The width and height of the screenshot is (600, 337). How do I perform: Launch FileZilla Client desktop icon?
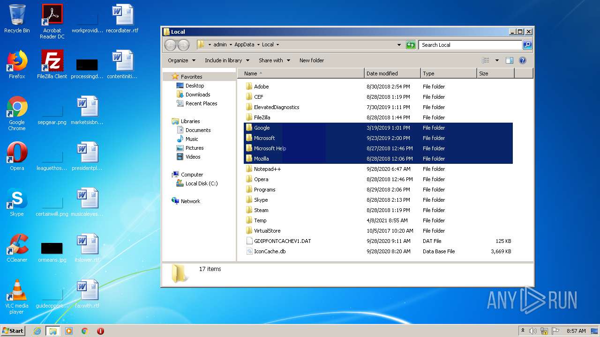tap(52, 65)
